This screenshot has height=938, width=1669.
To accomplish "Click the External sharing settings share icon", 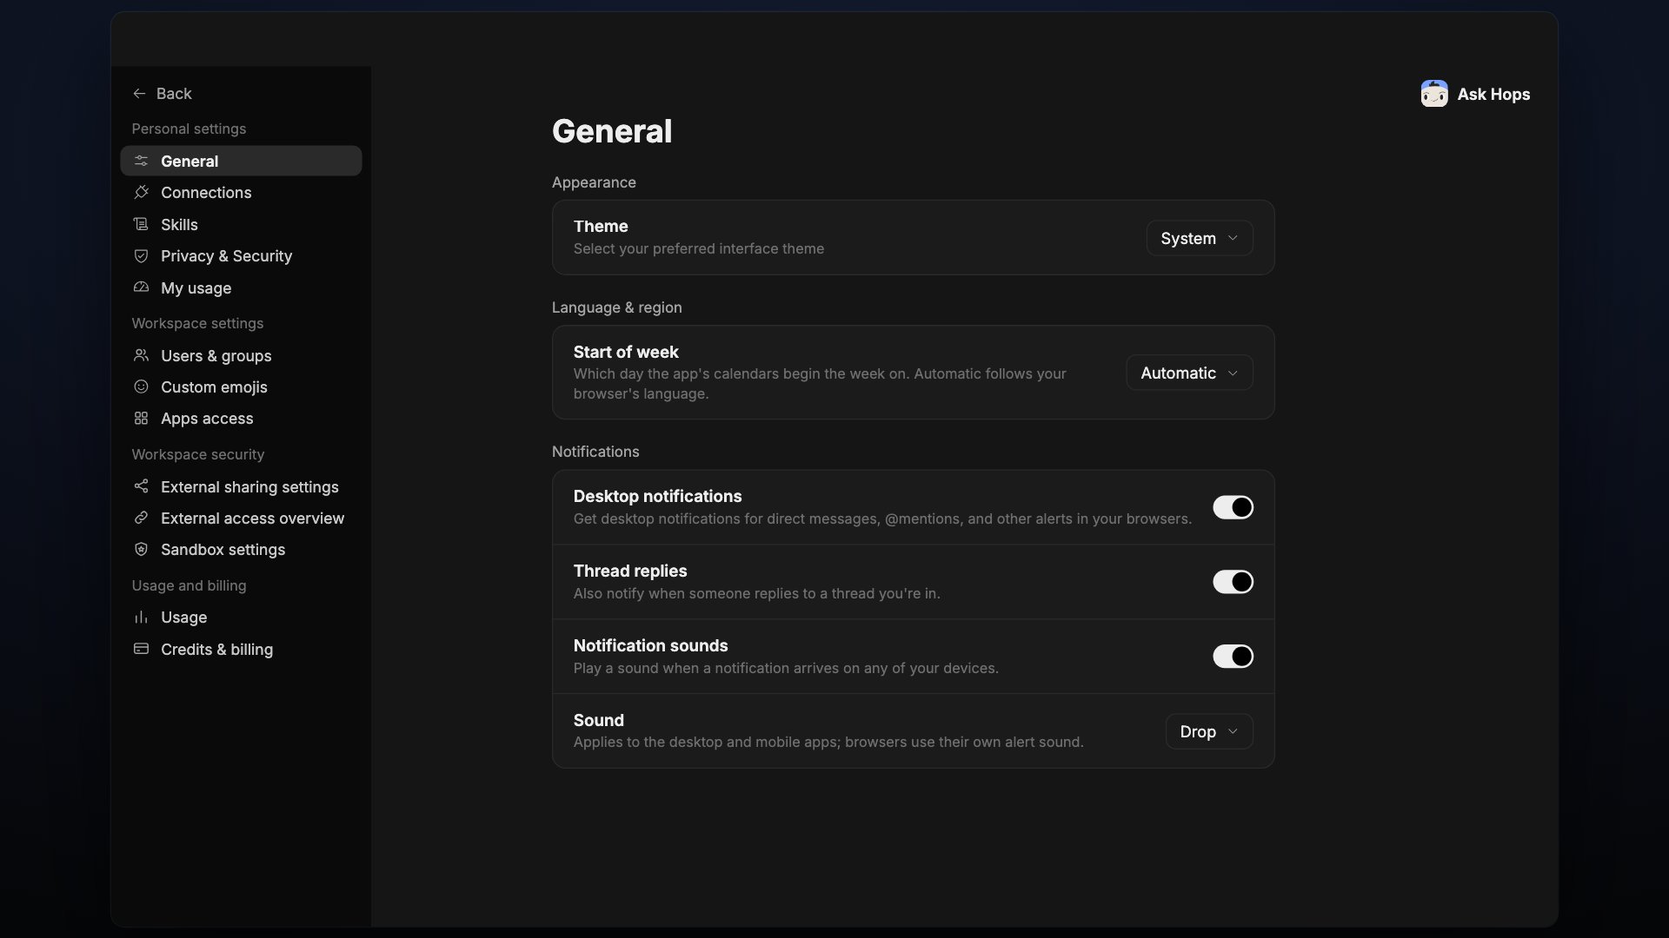I will pos(141,486).
